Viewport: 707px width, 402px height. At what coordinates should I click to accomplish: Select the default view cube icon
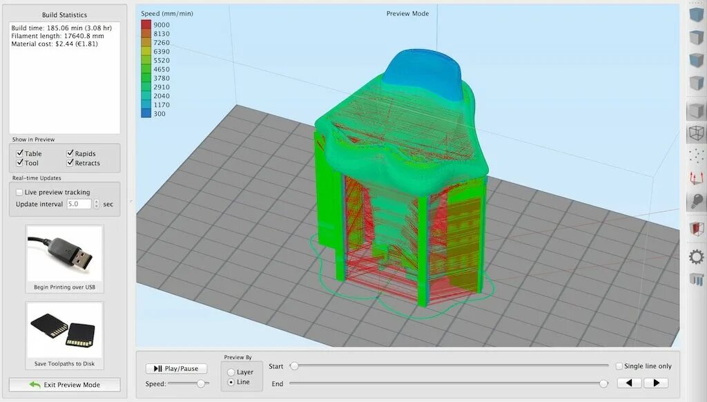coord(697,14)
